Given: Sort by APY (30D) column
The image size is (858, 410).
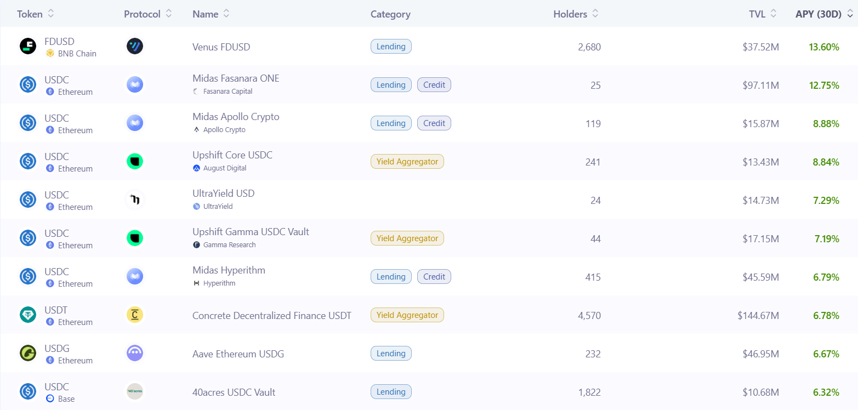Looking at the screenshot, I should pyautogui.click(x=823, y=14).
